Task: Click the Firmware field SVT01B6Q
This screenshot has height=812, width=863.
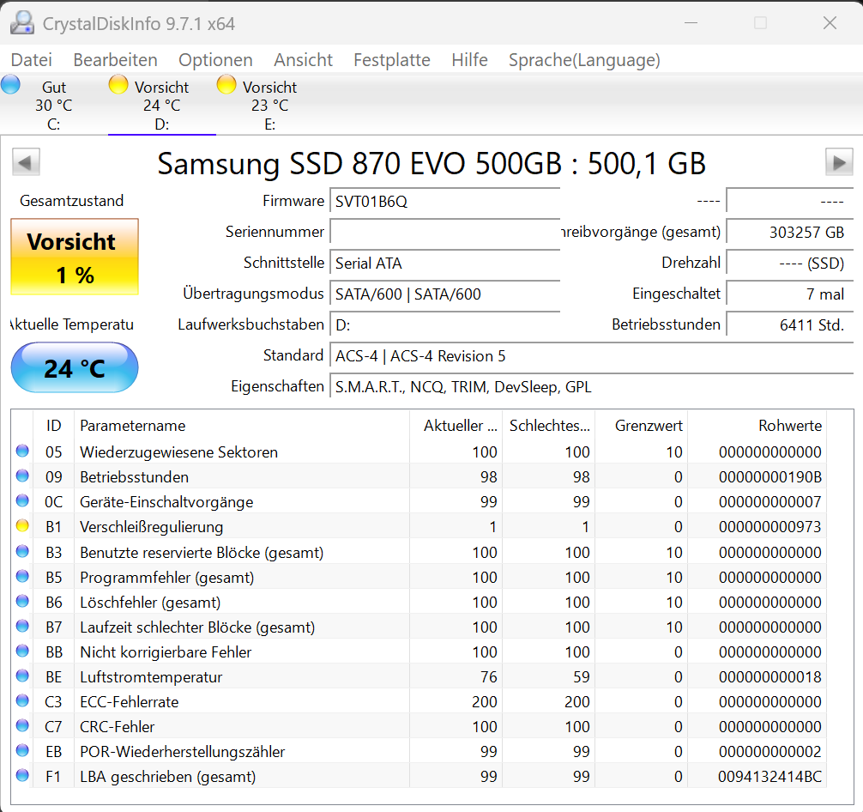Action: tap(444, 201)
